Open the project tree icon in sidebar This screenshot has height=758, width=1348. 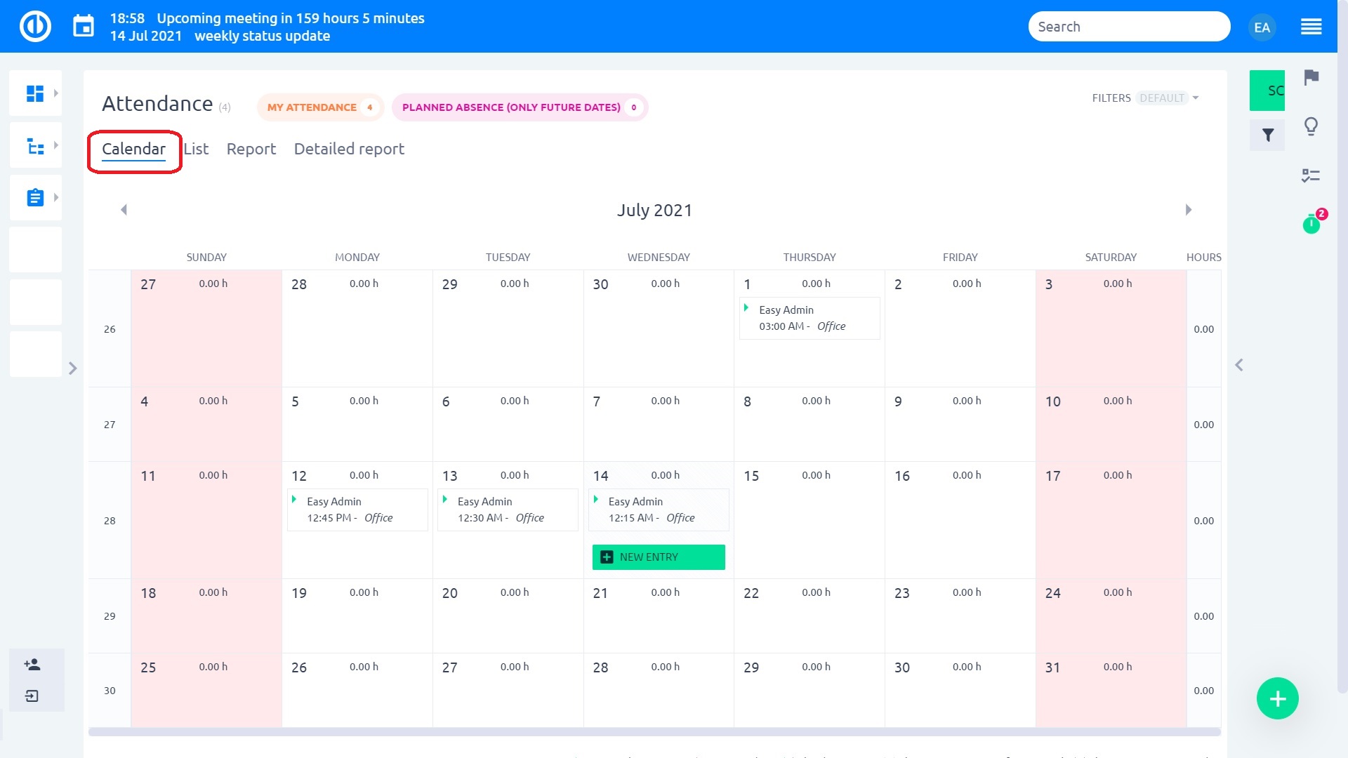coord(35,146)
